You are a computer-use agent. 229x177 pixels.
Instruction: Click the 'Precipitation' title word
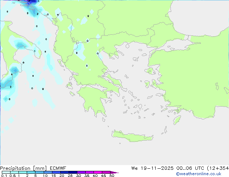pyautogui.click(x=15, y=168)
